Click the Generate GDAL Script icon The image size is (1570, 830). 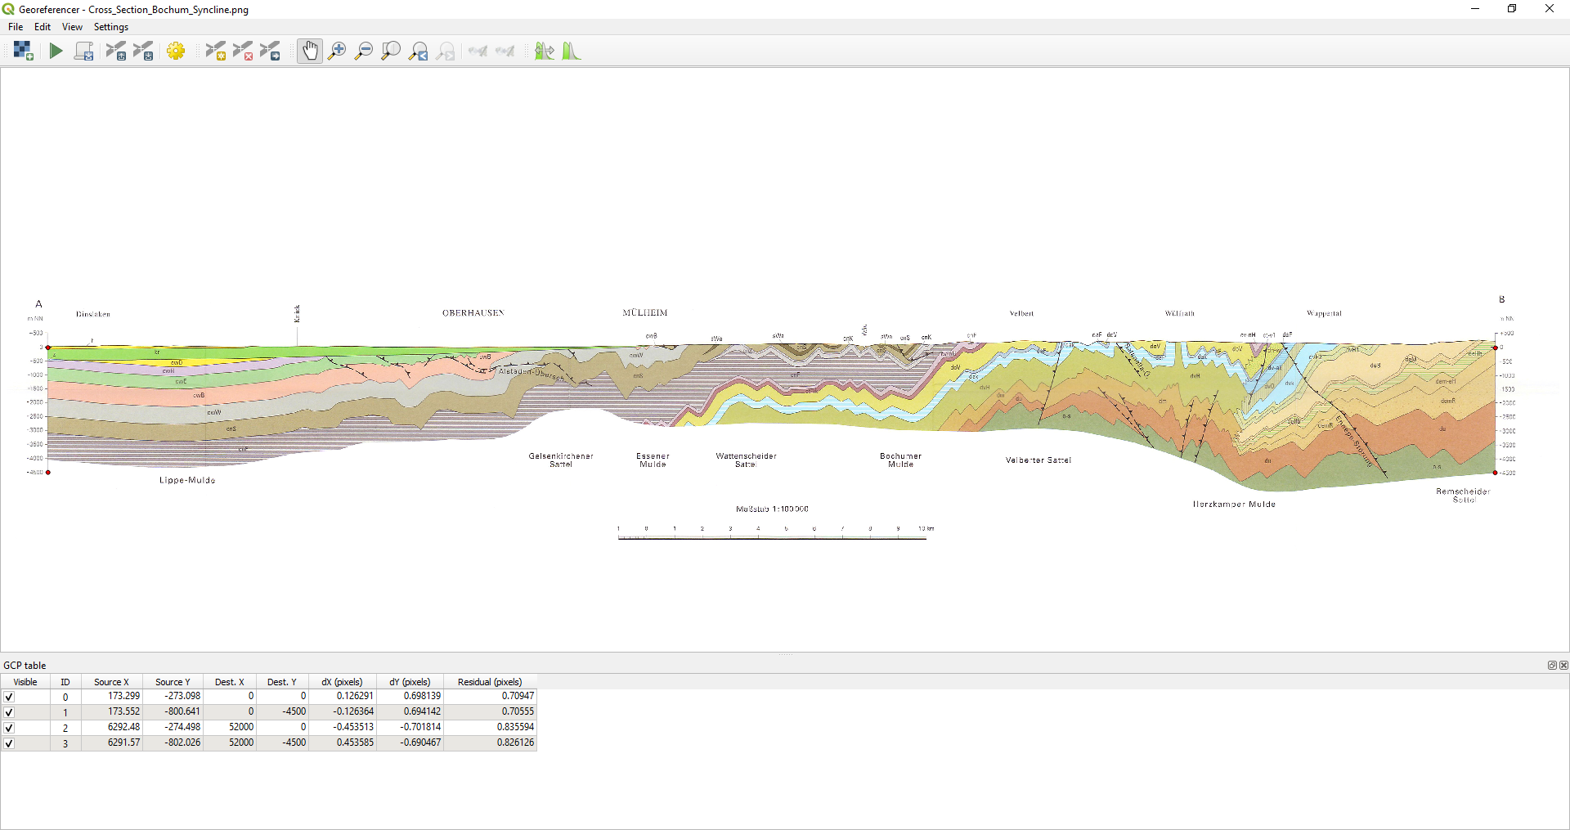click(83, 51)
